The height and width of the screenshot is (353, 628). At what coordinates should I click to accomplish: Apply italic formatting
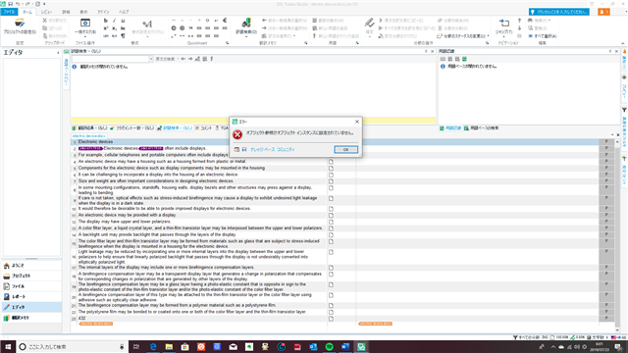click(114, 21)
